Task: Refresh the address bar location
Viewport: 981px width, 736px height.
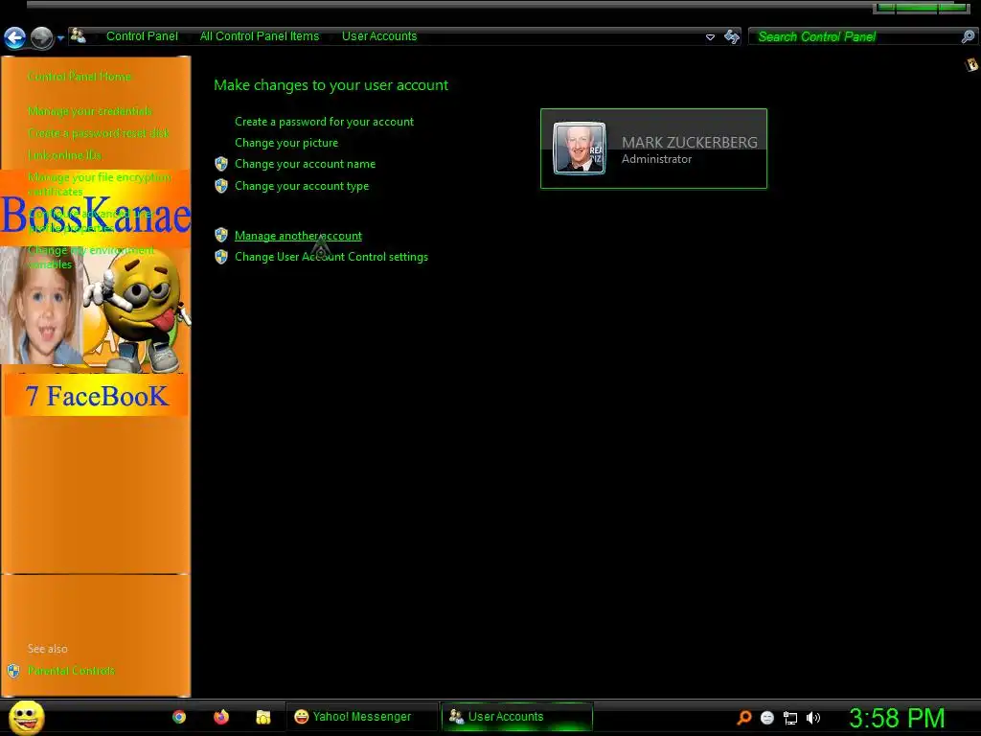Action: pos(731,36)
